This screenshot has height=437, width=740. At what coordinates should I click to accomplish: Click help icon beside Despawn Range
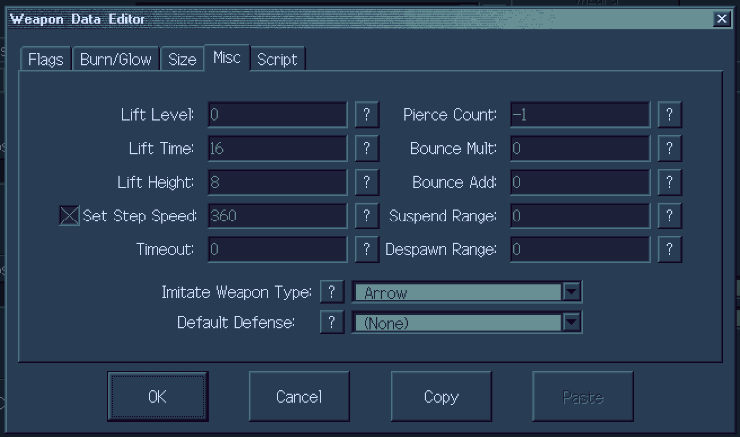tap(669, 249)
